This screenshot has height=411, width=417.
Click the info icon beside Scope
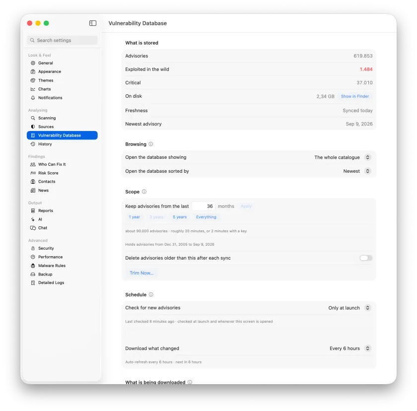coord(144,192)
